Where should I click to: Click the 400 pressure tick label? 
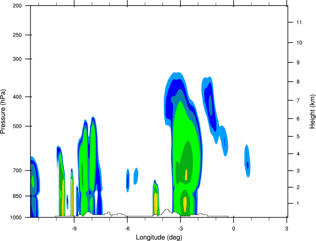[17, 97]
